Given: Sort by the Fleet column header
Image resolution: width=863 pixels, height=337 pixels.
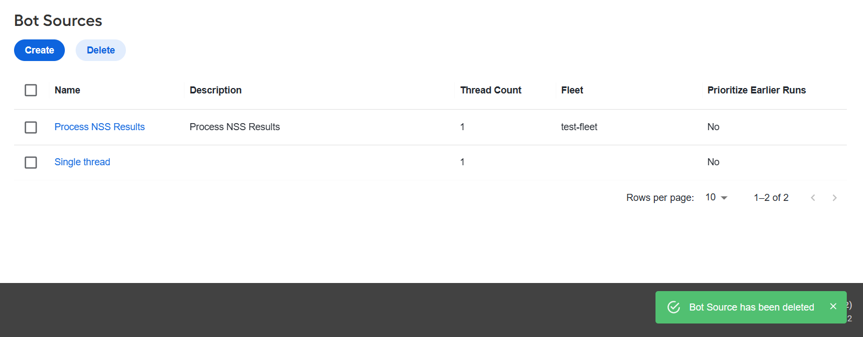Looking at the screenshot, I should 572,90.
